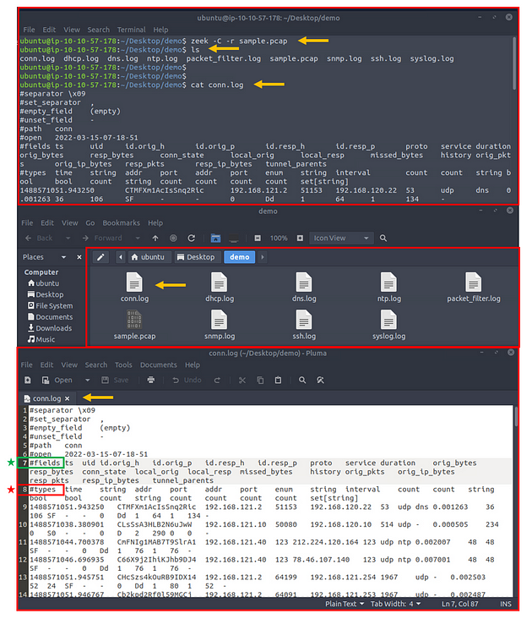Go to the ubuntu path button
532x619 pixels.
point(148,257)
